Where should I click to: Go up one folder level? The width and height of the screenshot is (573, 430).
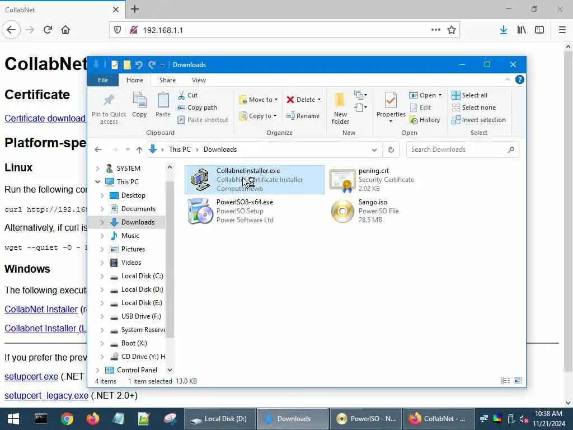(139, 149)
